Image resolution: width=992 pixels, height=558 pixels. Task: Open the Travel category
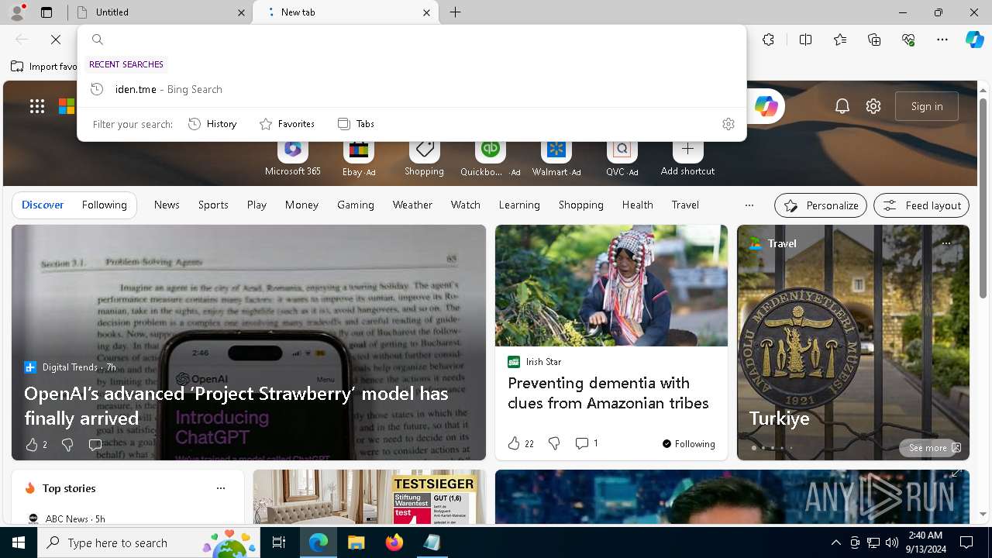[x=685, y=205]
